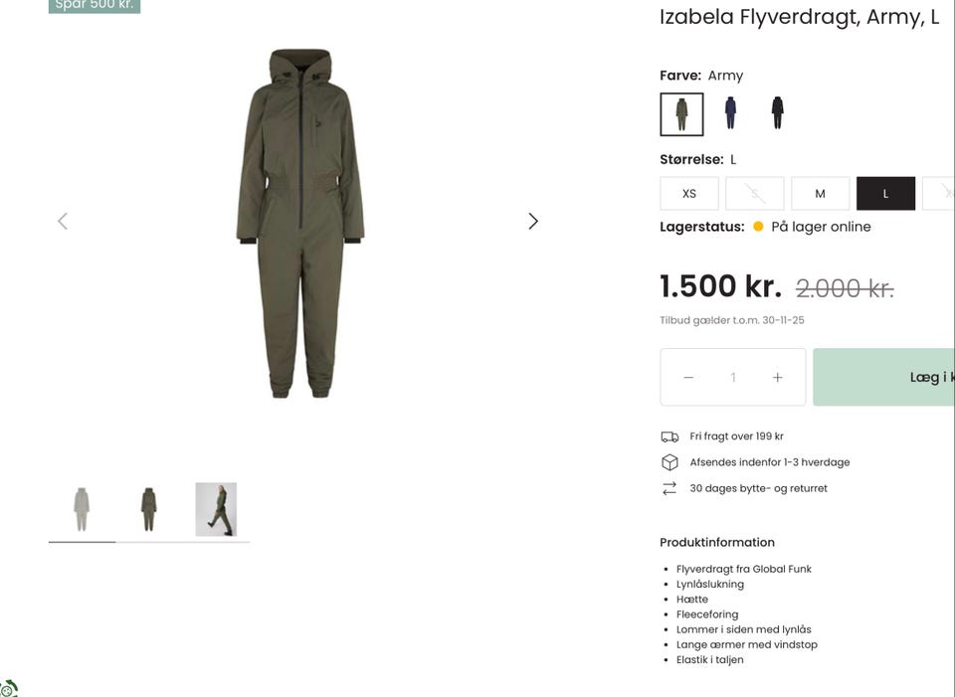955x697 pixels.
Task: Click the quantity input field
Action: pyautogui.click(x=733, y=378)
